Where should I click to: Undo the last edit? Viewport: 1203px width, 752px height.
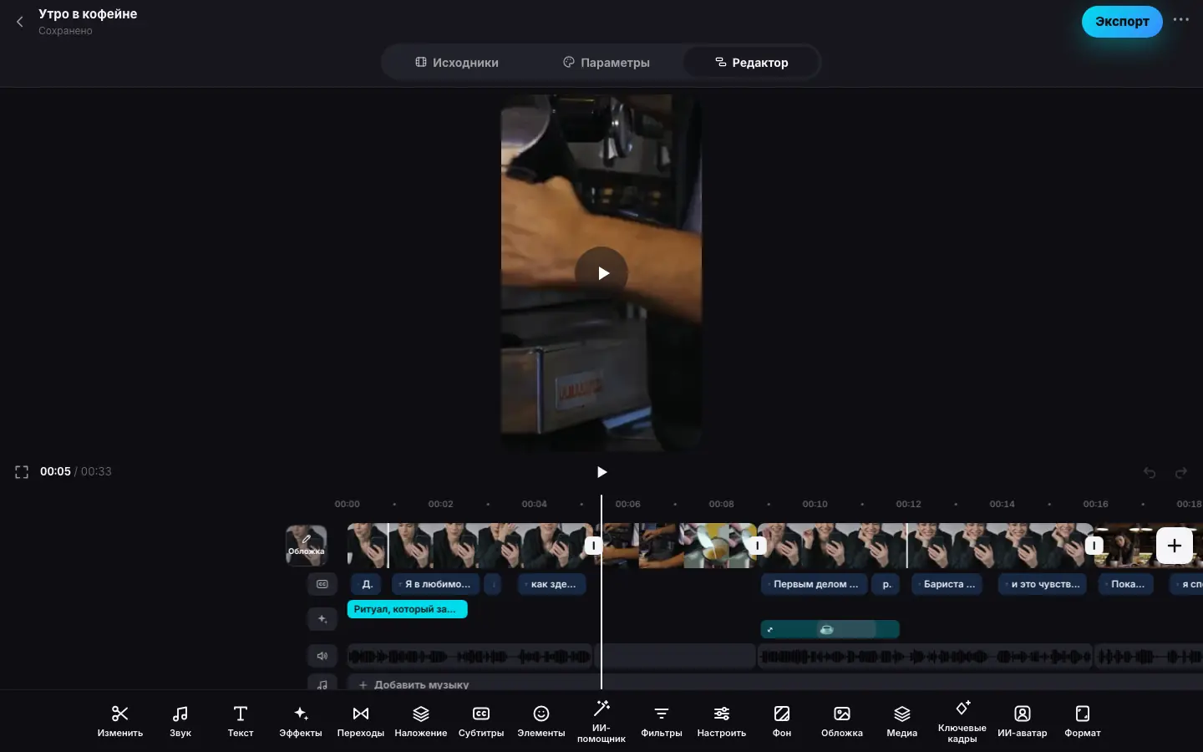click(1150, 473)
